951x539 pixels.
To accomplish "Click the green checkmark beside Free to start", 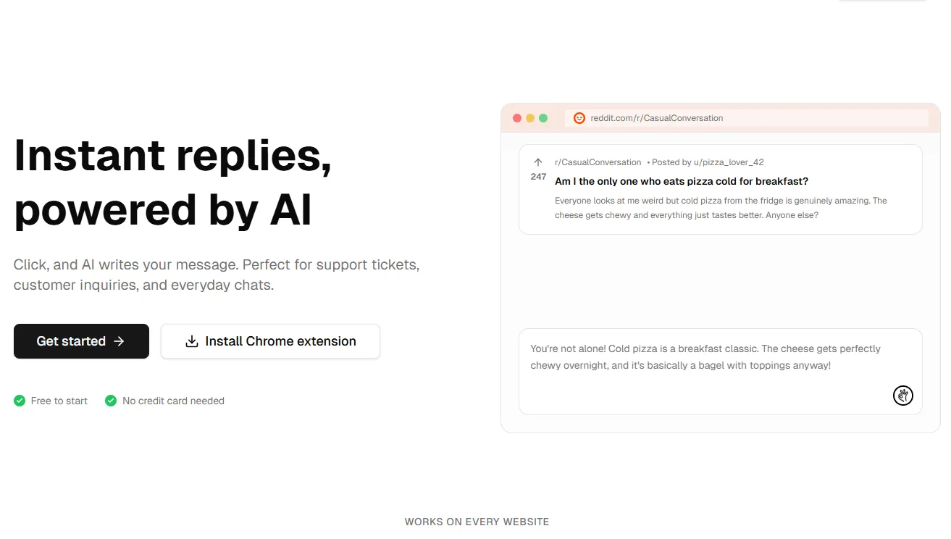I will click(x=19, y=400).
